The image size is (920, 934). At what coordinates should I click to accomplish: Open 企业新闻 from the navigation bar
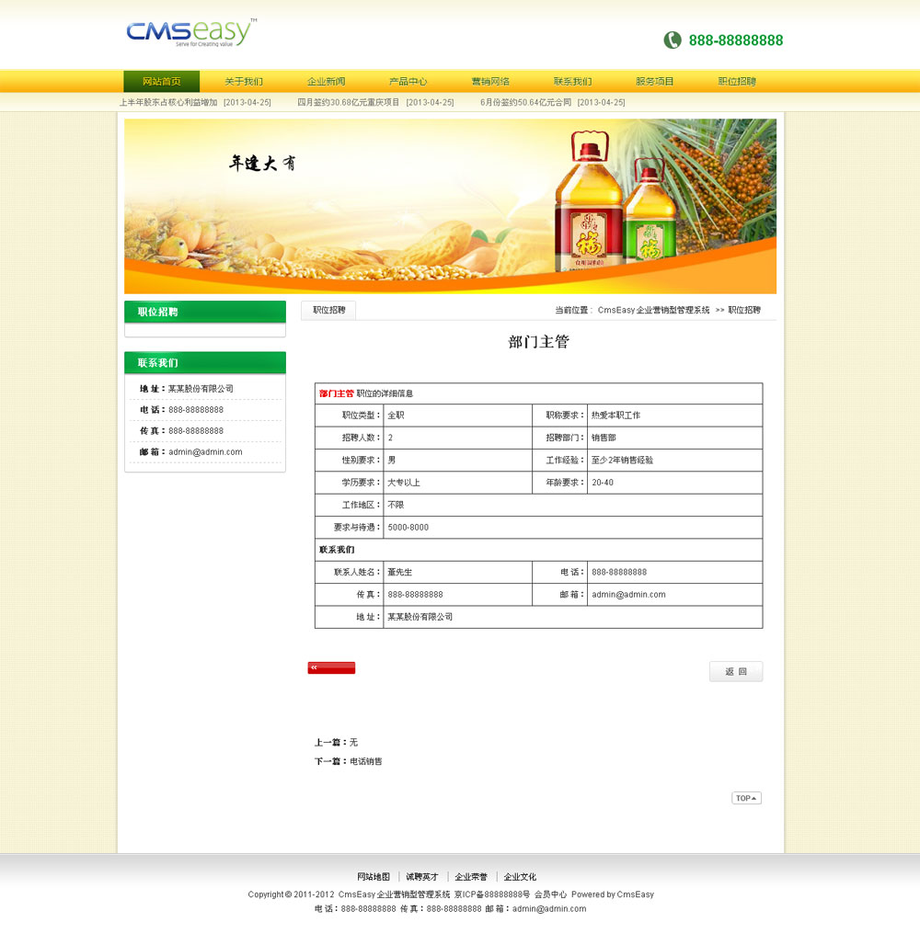point(326,82)
